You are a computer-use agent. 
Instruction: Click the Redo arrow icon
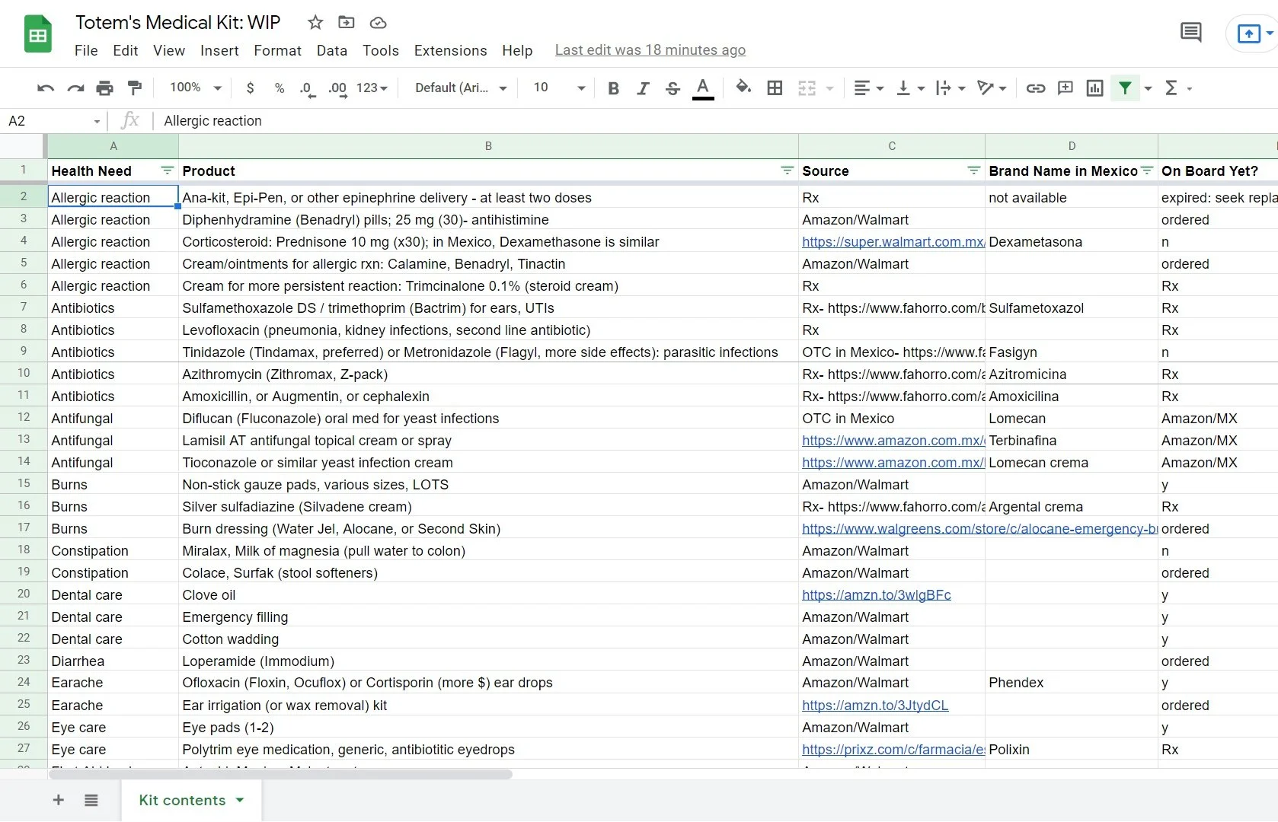click(75, 88)
